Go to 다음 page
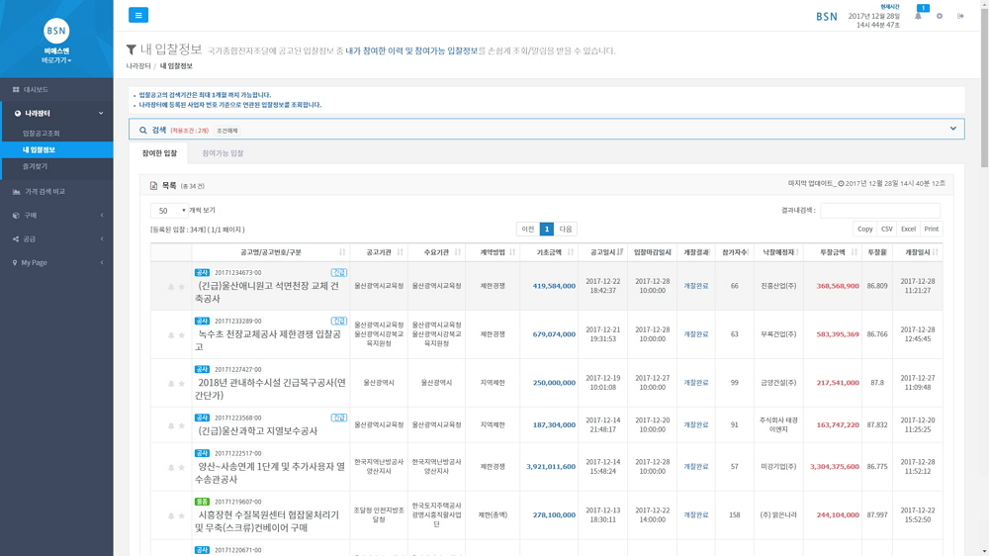This screenshot has height=556, width=989. [x=566, y=230]
